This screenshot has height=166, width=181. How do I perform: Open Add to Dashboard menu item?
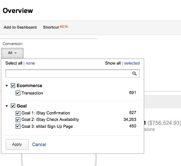coord(20,27)
